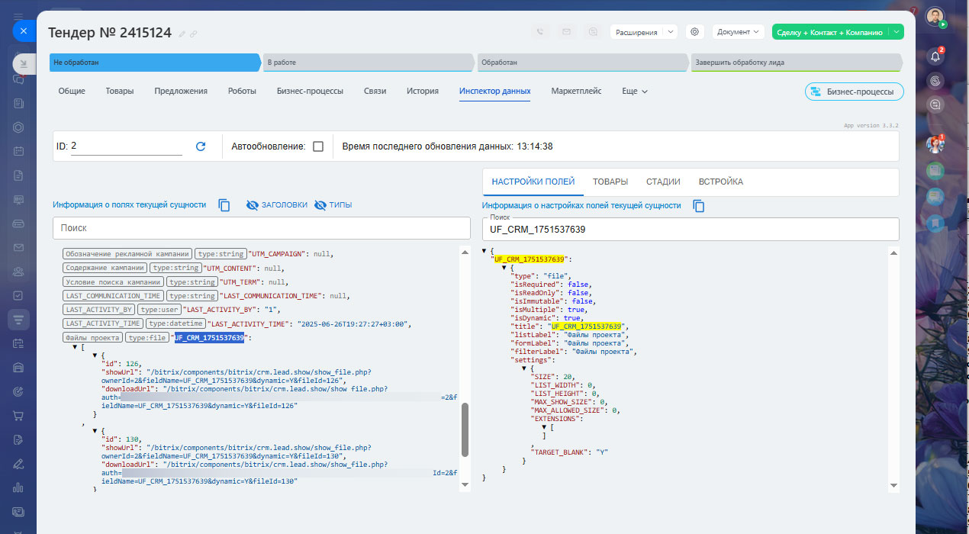Image resolution: width=969 pixels, height=534 pixels.
Task: Open the История tab
Action: pyautogui.click(x=422, y=91)
